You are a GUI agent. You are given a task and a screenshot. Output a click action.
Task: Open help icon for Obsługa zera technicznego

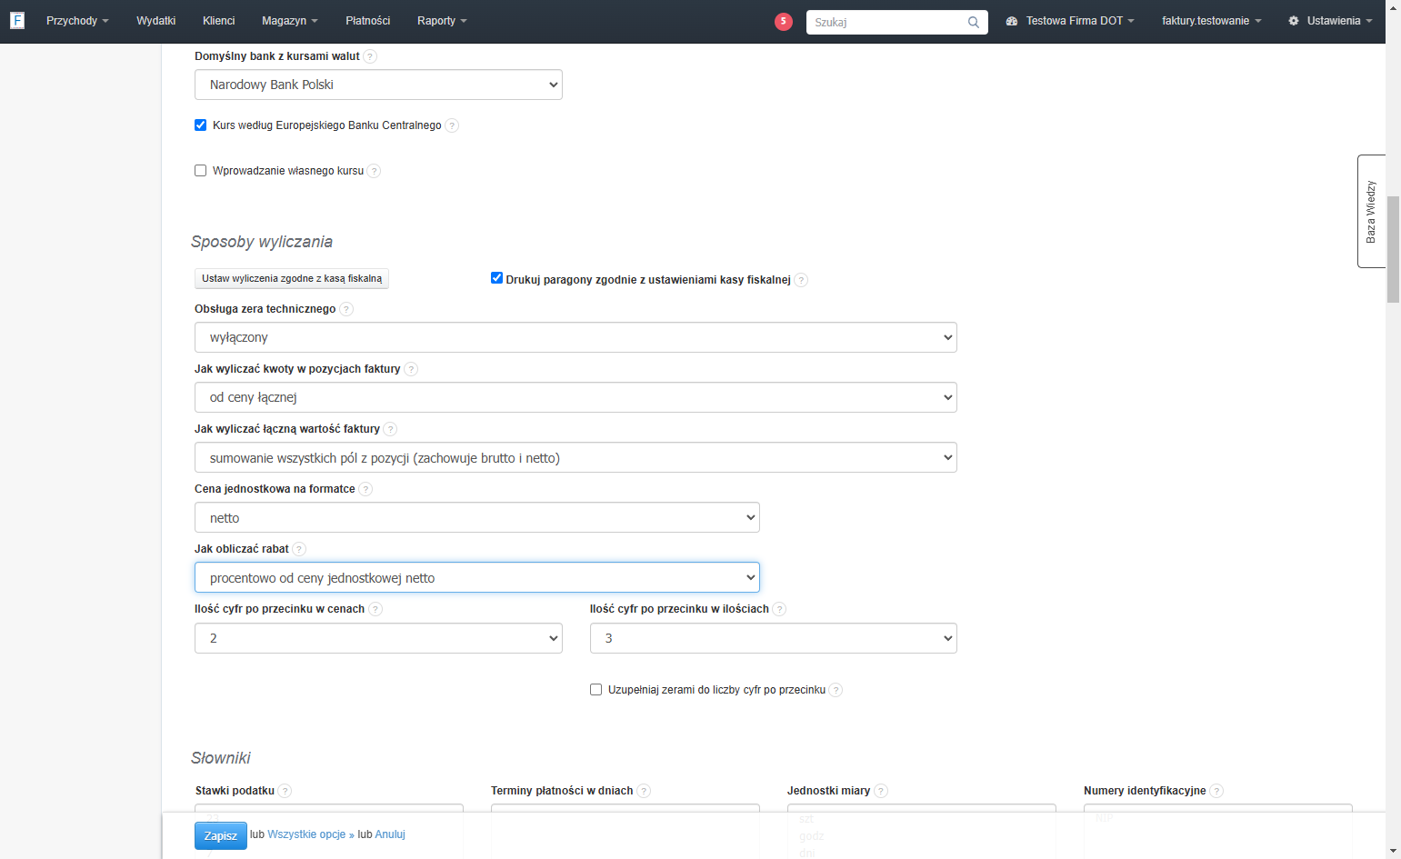click(x=346, y=309)
